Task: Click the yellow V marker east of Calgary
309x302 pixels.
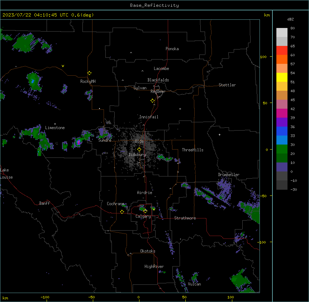Action: [x=154, y=209]
